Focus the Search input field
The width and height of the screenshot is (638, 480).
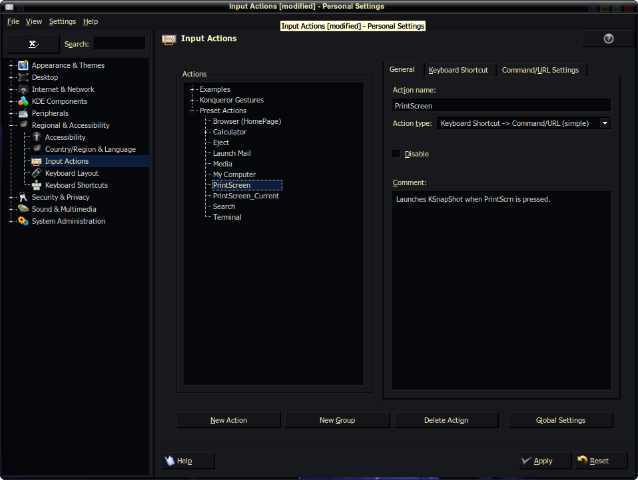click(120, 43)
